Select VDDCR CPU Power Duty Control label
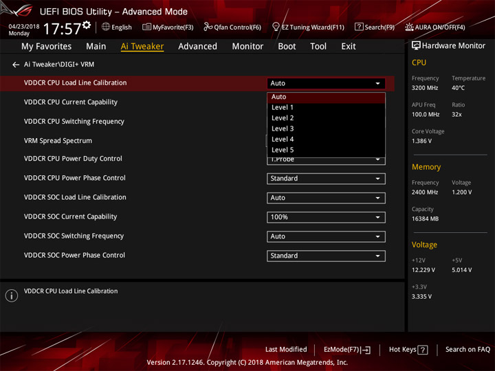495x371 pixels. (x=73, y=159)
